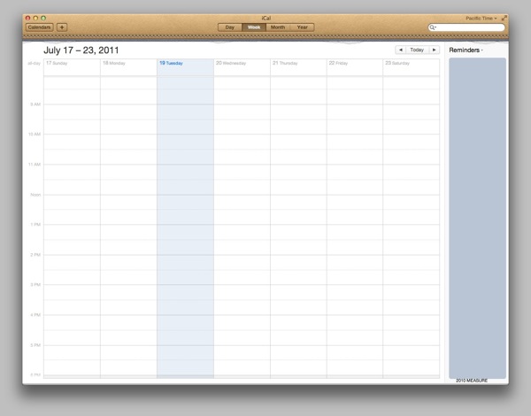Switch to Day view

click(229, 27)
